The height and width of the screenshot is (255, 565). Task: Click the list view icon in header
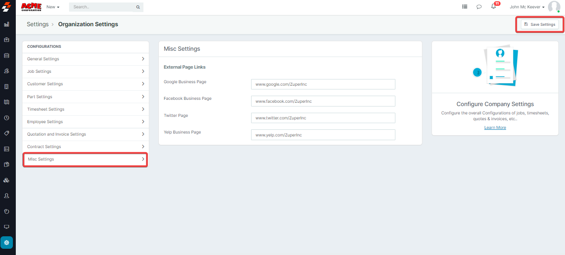tap(464, 7)
